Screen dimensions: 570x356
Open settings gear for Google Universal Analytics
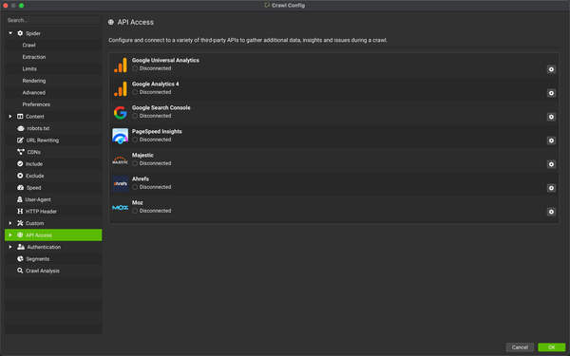click(x=551, y=69)
